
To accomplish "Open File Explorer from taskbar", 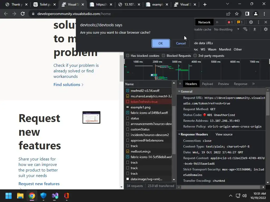I will click(x=20, y=196).
